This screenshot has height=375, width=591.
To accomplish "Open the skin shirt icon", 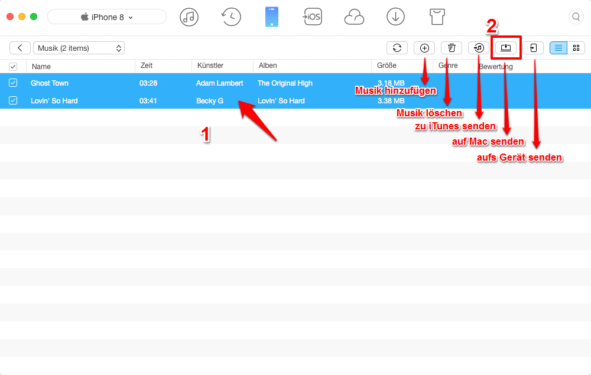I will coord(437,17).
